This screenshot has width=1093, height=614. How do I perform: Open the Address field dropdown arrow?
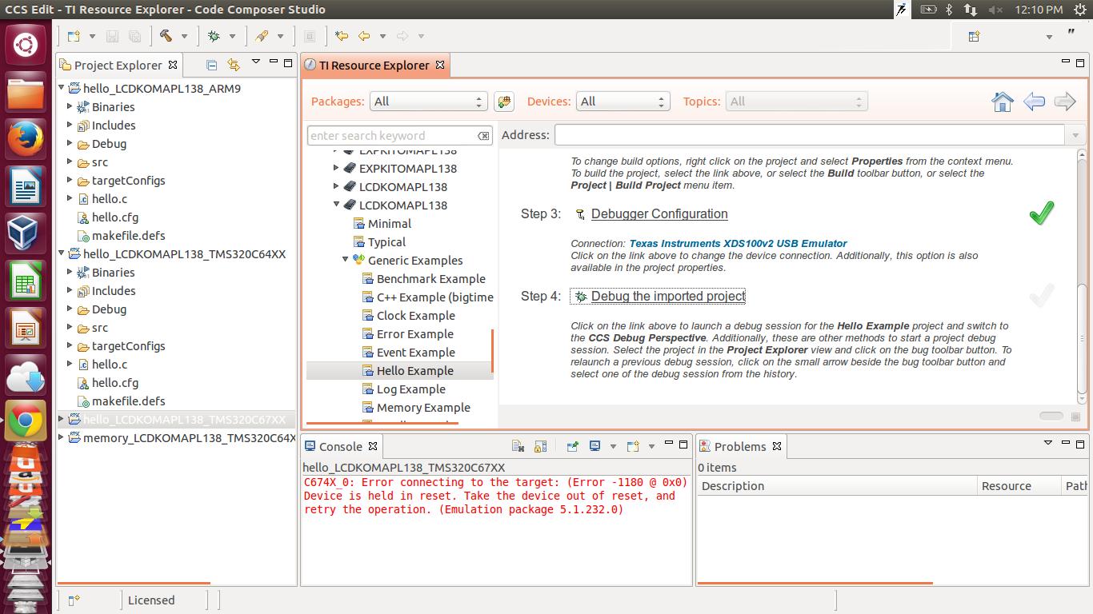pos(1075,135)
